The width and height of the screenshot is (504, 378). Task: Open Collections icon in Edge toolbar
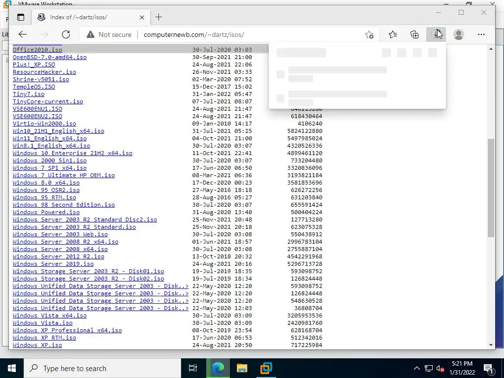pyautogui.click(x=414, y=34)
